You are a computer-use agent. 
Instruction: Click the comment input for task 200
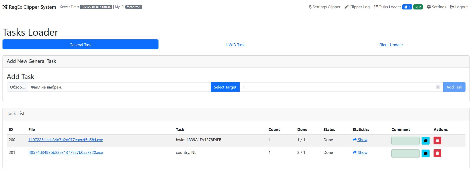pos(405,141)
